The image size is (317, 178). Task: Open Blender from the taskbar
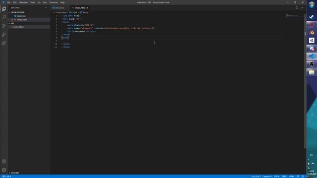(x=312, y=33)
